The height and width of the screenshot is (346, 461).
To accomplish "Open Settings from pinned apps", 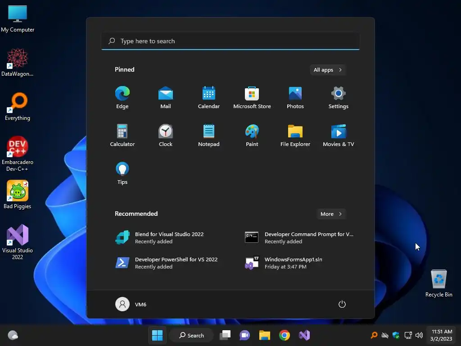I will click(x=339, y=97).
